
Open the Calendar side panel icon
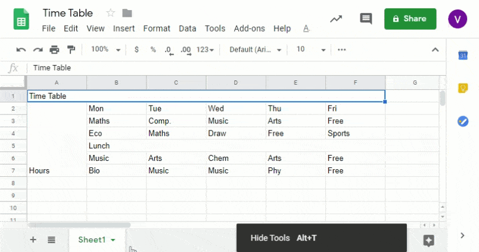pos(462,56)
